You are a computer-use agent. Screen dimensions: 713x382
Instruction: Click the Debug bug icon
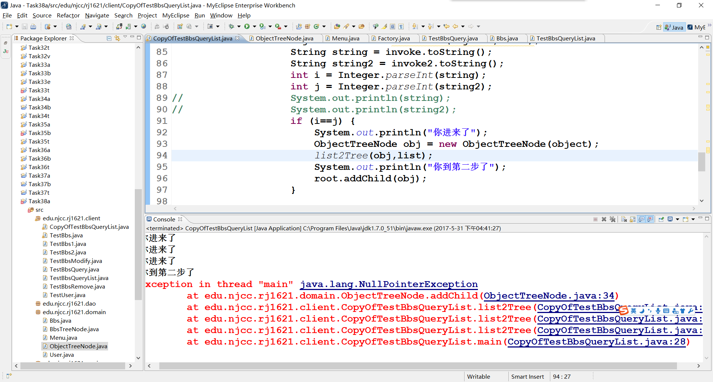tap(231, 26)
